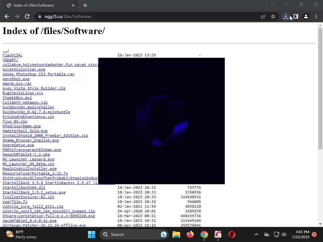Open the Windows Start menu
This screenshot has height=242, width=323.
92,234
